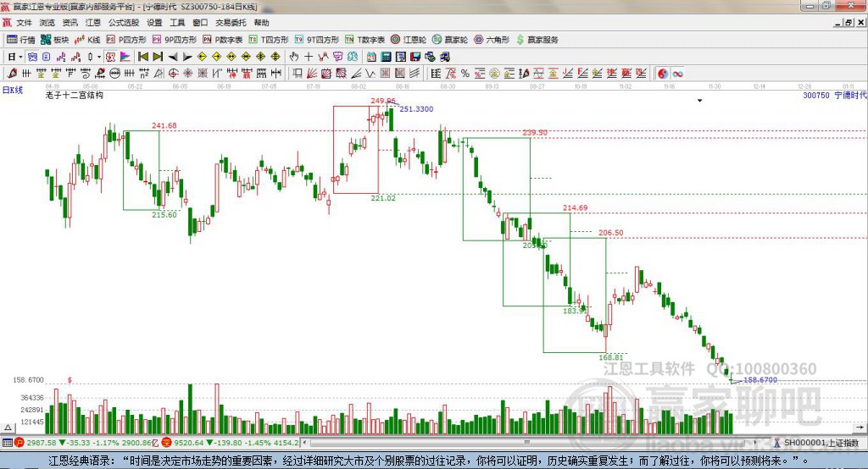Click 251.3300 price label on chart
The height and width of the screenshot is (469, 868).
416,109
